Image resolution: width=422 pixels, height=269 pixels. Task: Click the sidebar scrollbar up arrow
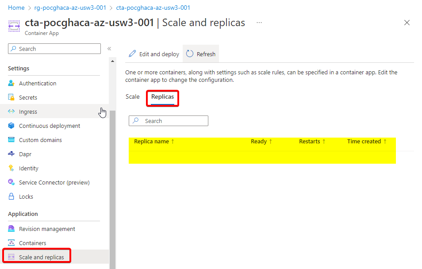(112, 61)
